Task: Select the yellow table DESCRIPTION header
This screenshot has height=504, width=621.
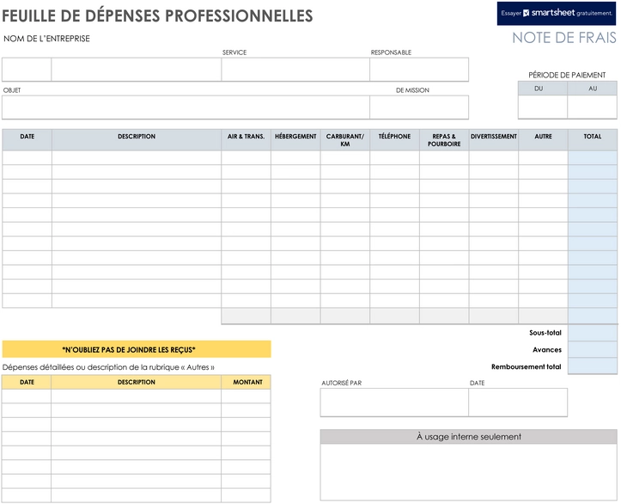Action: click(136, 382)
